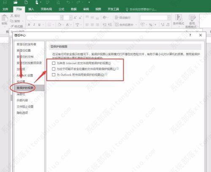211x172 pixels.
Task: Click the Trust Center help question mark
Action: tap(190, 35)
